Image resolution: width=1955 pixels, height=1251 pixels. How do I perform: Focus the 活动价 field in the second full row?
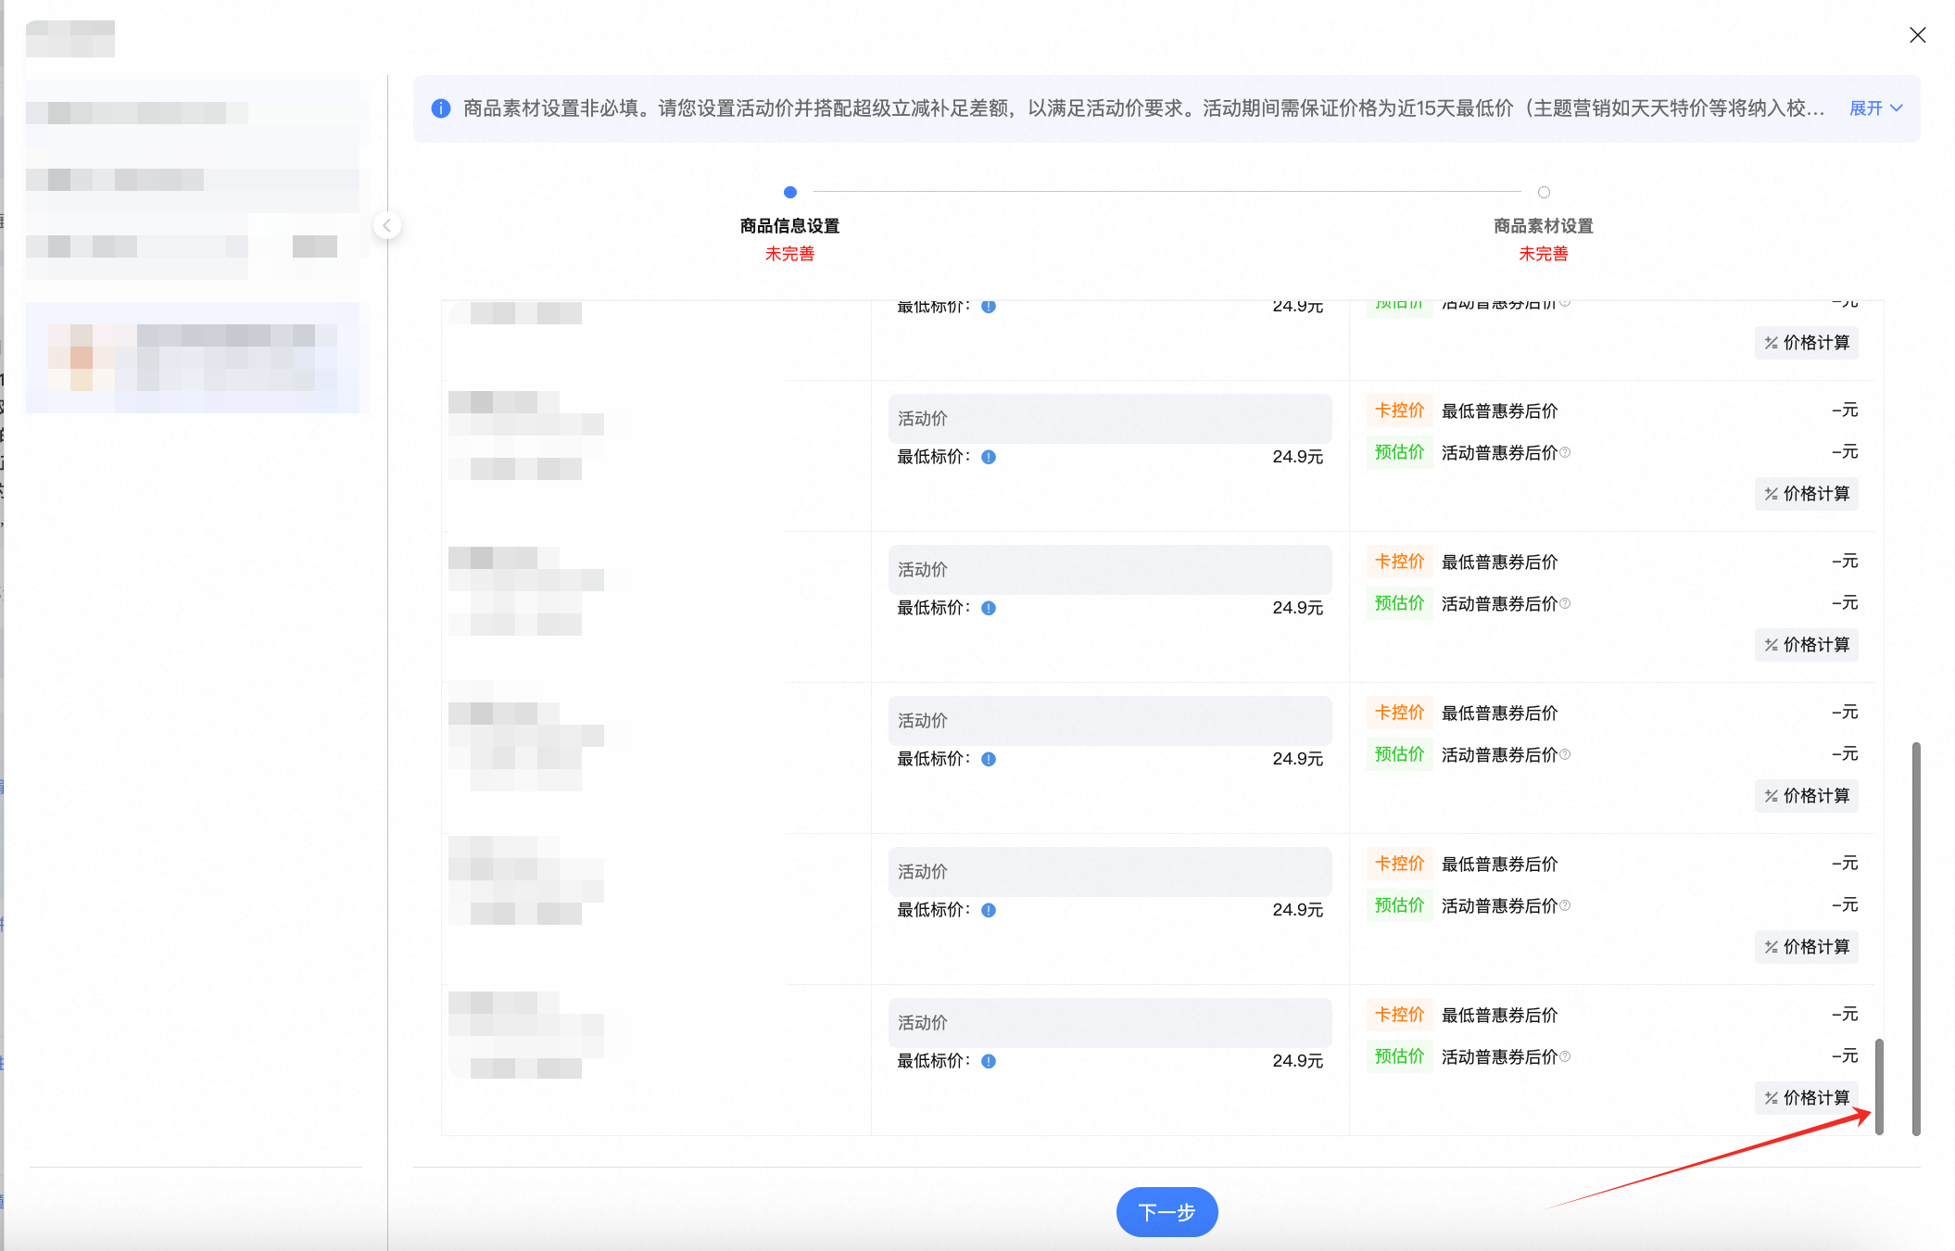point(1110,570)
